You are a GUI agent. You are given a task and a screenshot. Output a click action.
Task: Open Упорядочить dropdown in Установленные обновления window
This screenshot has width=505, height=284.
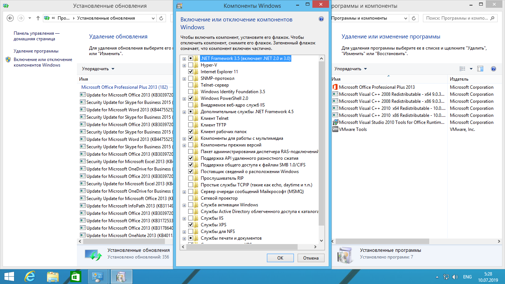coord(98,69)
